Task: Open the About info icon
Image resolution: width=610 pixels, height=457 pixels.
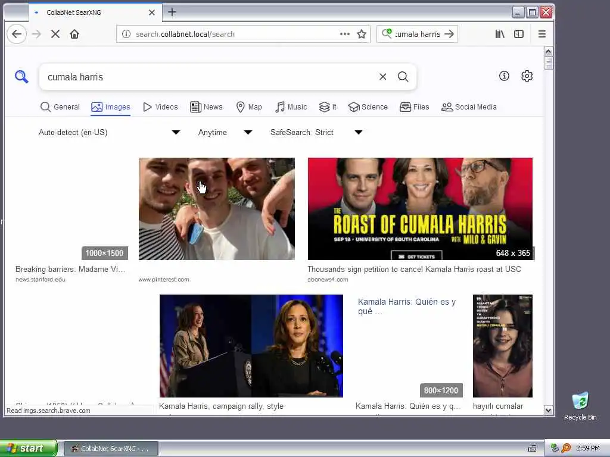Action: point(504,76)
